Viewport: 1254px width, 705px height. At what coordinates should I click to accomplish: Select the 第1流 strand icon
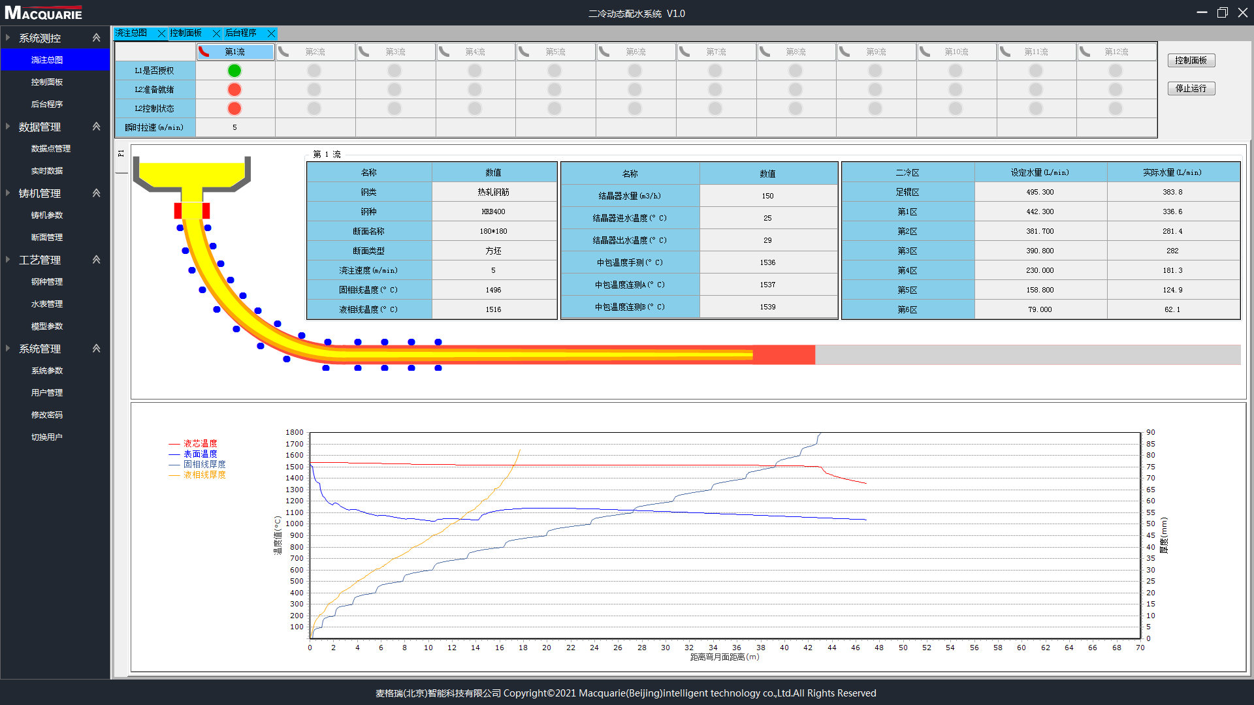click(x=204, y=52)
